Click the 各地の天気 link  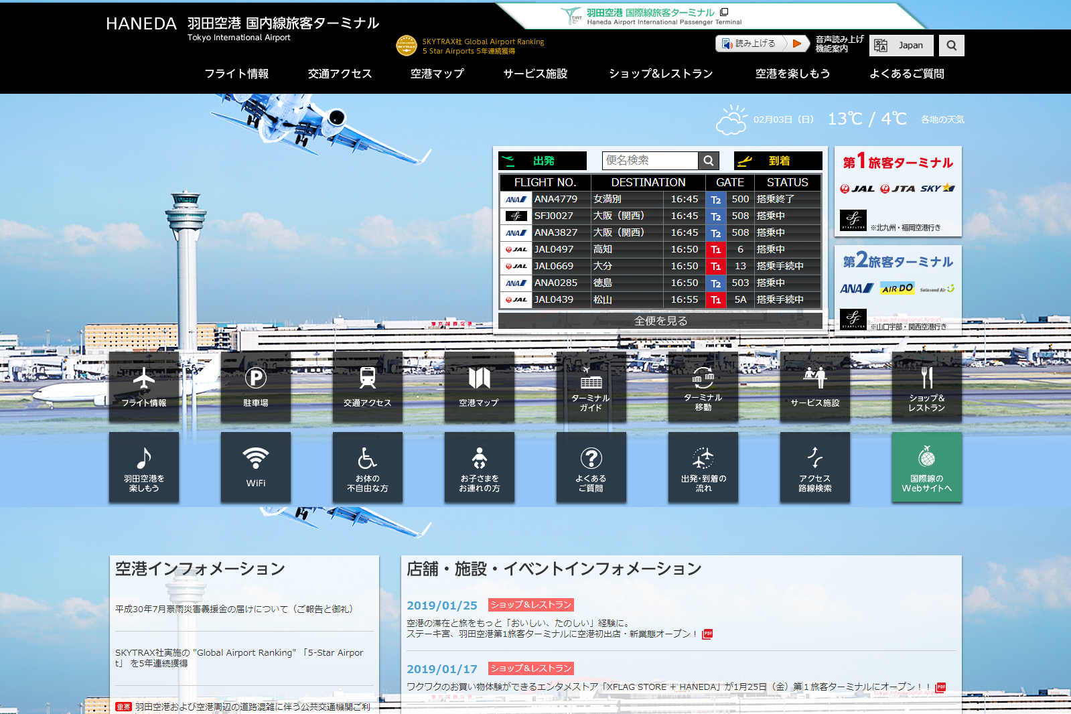click(942, 120)
